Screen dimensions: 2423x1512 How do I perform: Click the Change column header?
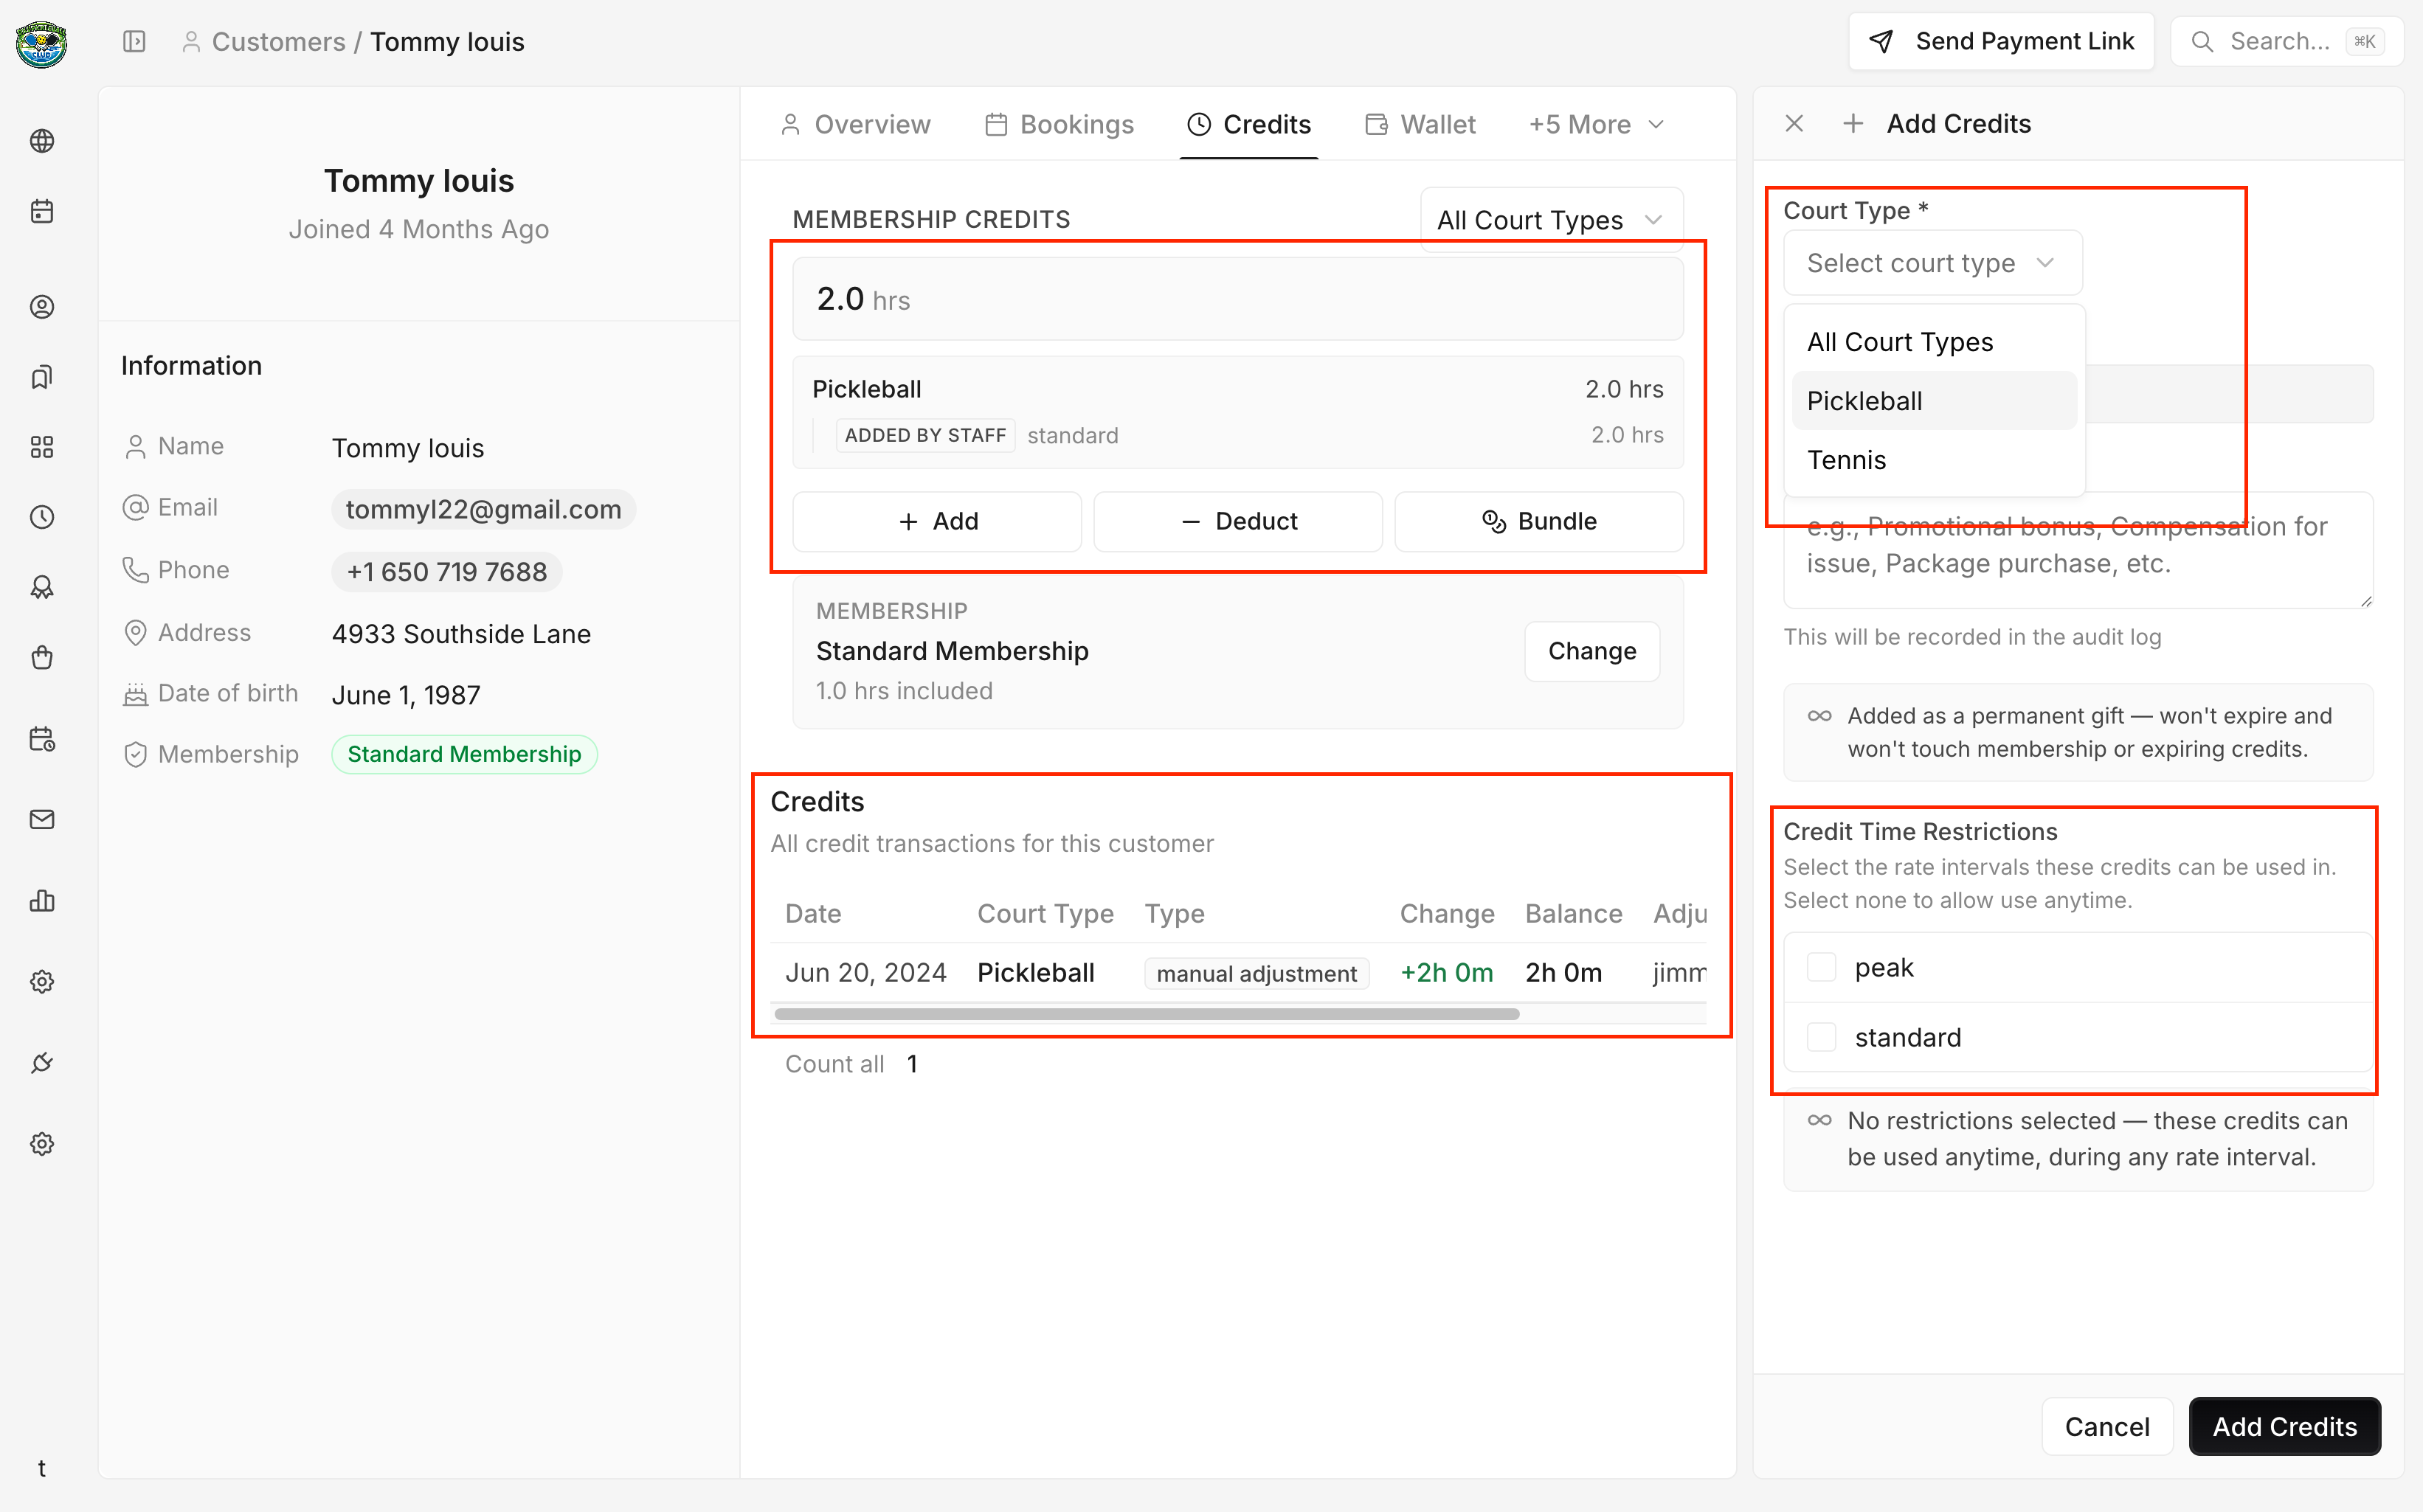pyautogui.click(x=1447, y=914)
